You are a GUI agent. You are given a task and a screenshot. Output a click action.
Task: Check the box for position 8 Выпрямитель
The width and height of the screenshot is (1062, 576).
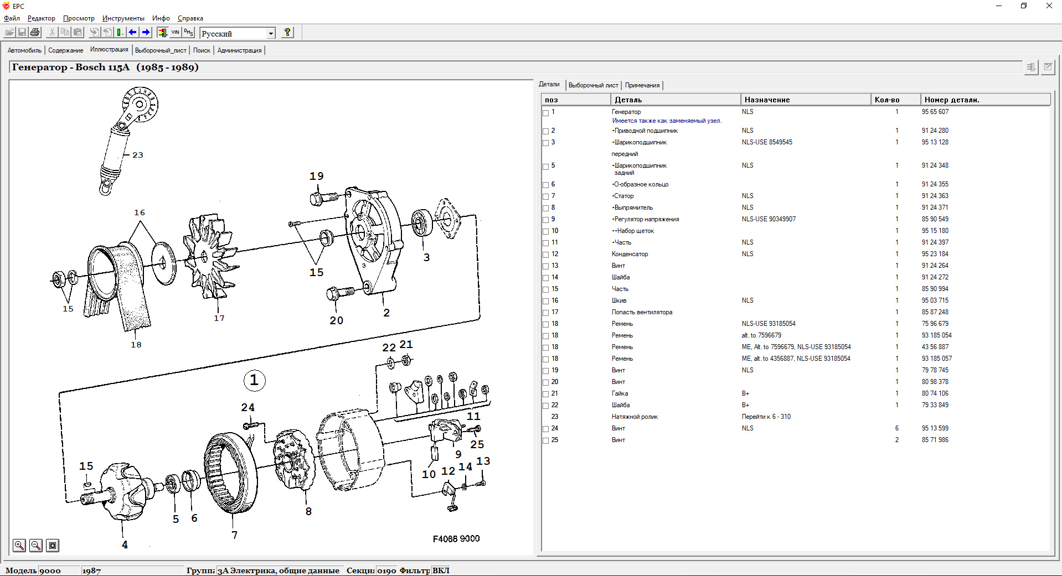[x=545, y=208]
